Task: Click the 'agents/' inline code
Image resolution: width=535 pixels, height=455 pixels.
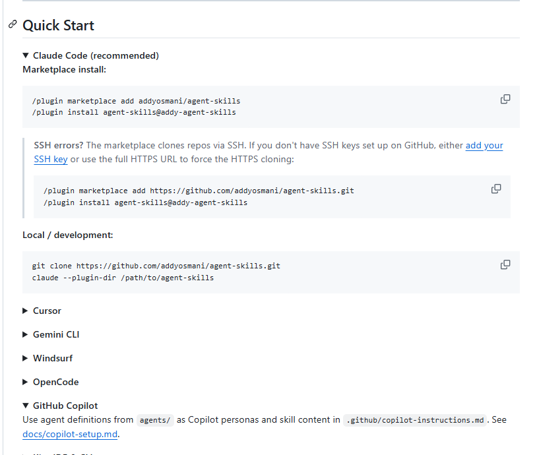Action: (x=155, y=420)
